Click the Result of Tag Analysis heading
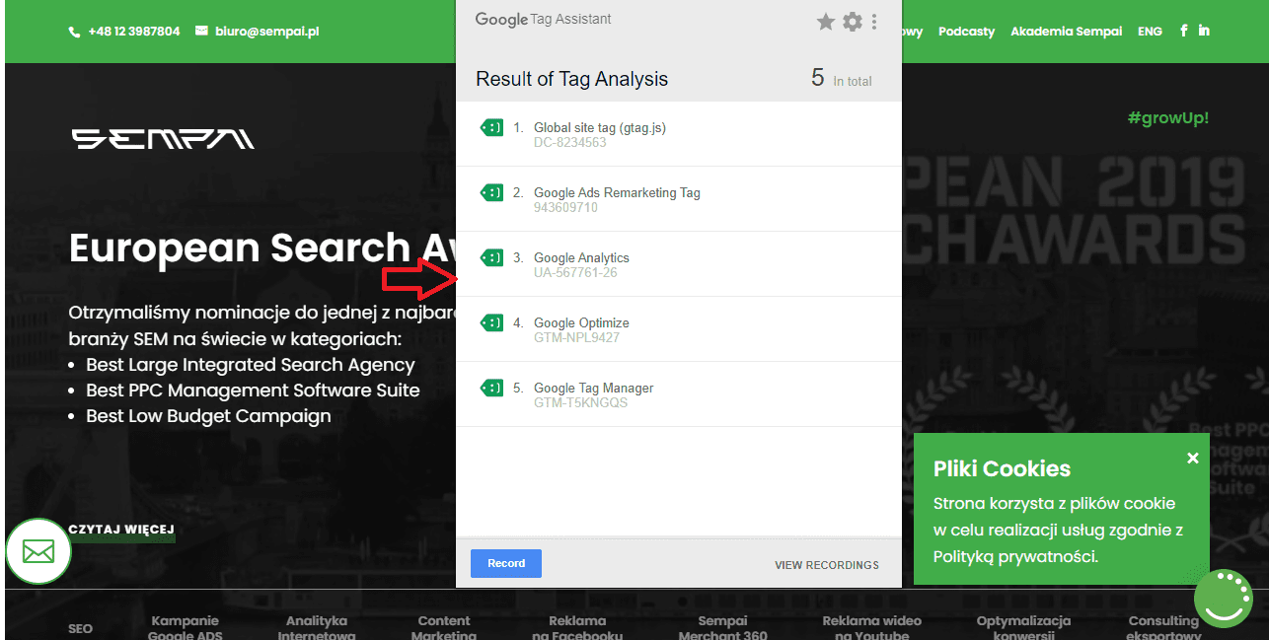This screenshot has width=1269, height=640. [571, 79]
